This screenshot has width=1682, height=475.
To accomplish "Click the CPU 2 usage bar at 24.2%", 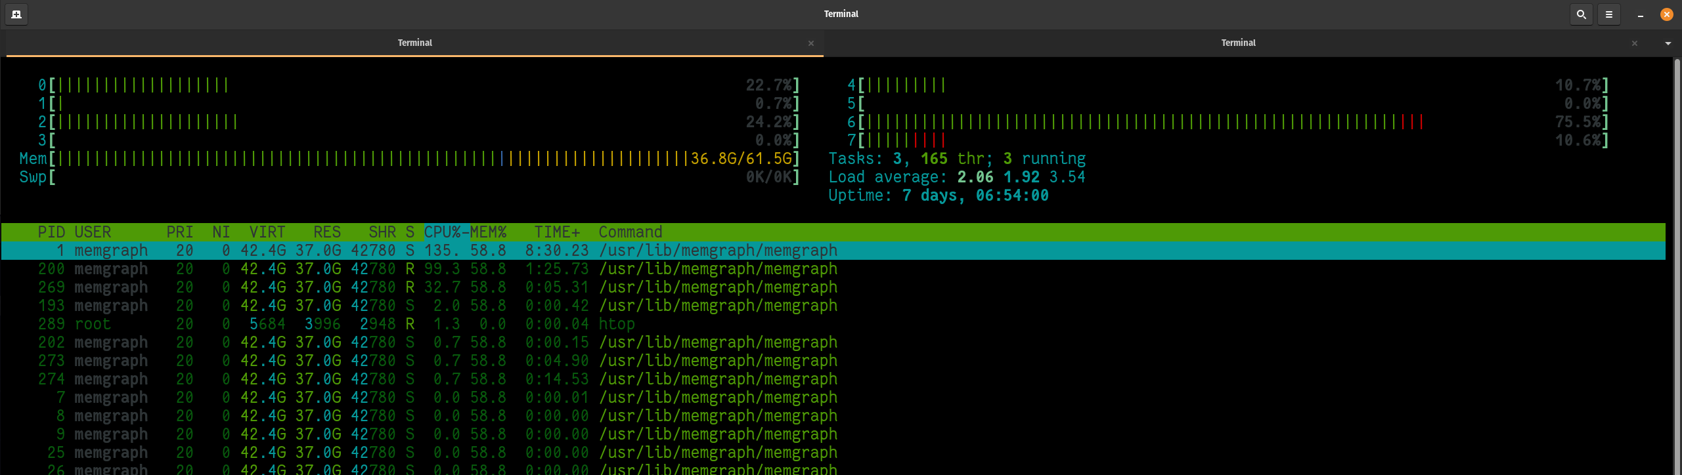I will (x=418, y=122).
